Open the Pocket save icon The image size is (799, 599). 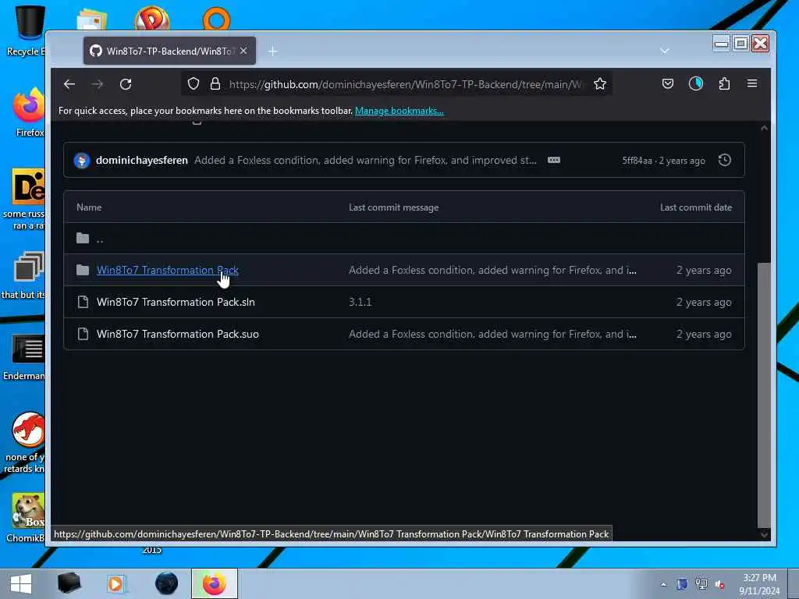click(x=668, y=83)
